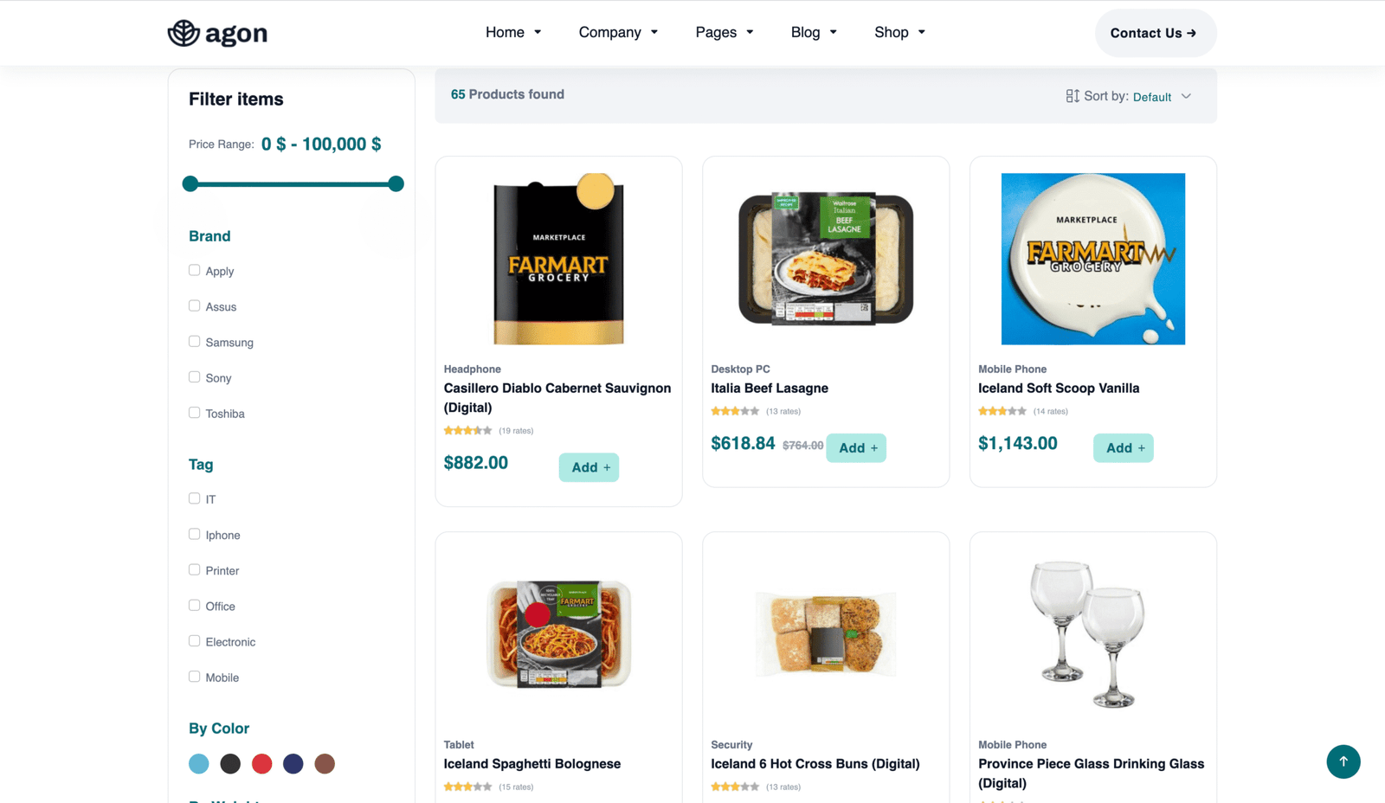Image resolution: width=1385 pixels, height=803 pixels.
Task: Open the Pages navigation menu
Action: coord(725,33)
